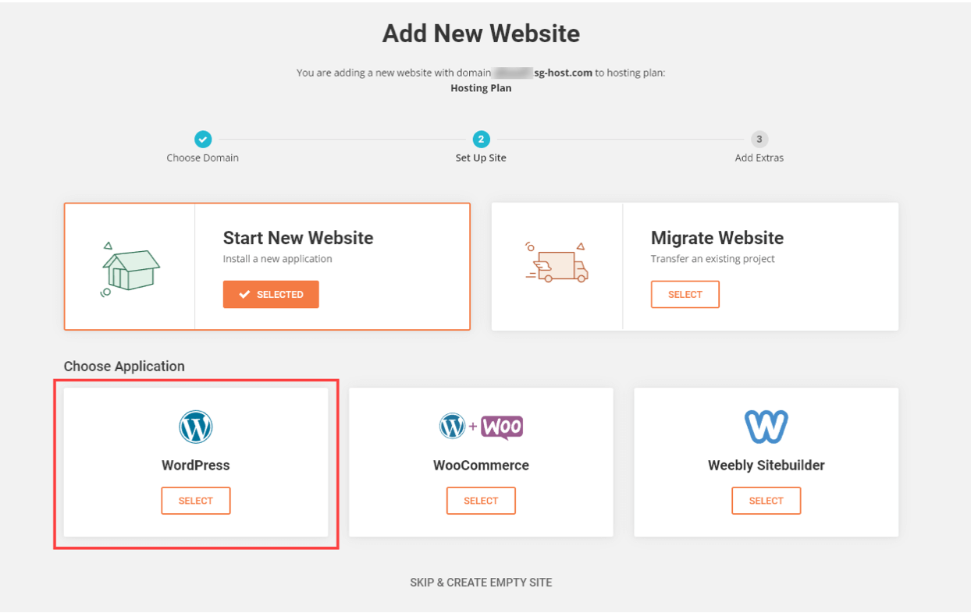Click the progress line between steps
Screen dimensions: 971x613
click(341, 140)
